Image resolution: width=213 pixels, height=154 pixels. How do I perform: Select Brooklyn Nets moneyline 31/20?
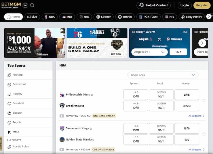[x=187, y=106]
